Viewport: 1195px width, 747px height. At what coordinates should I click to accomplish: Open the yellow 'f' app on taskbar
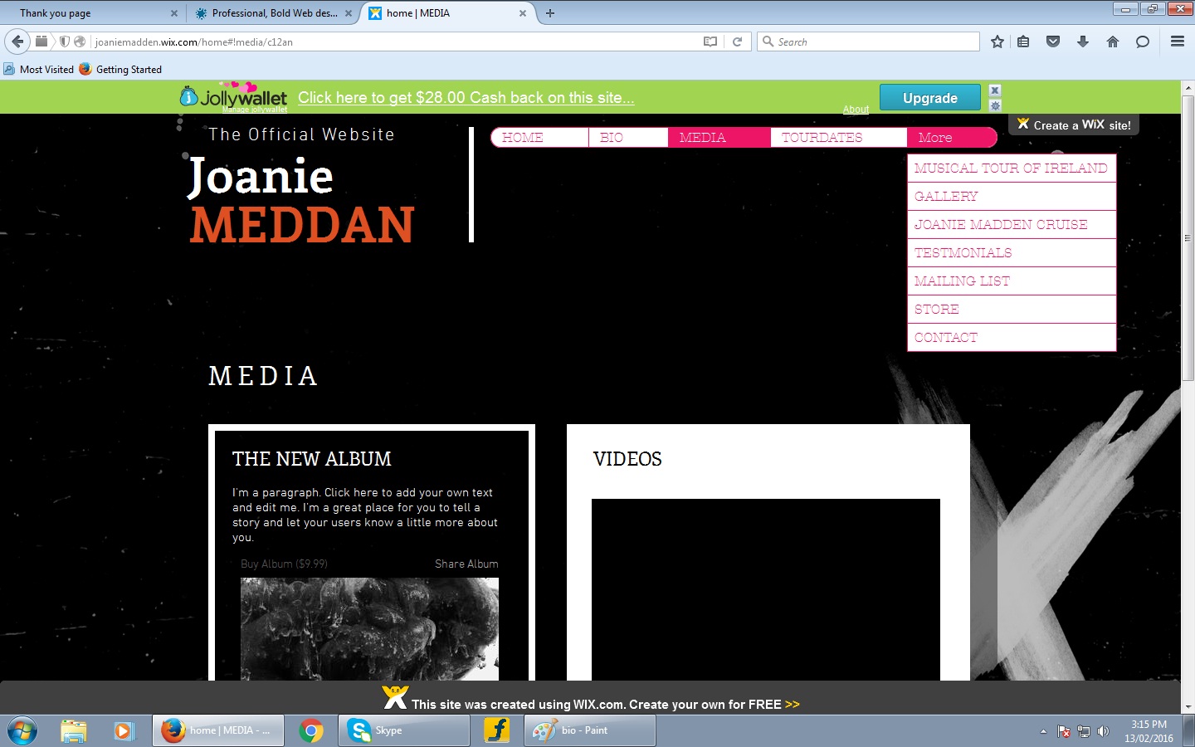pyautogui.click(x=496, y=730)
